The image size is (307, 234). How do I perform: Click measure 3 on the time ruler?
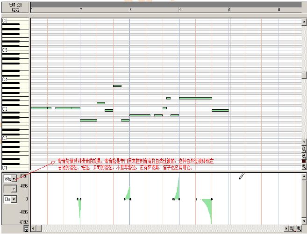tap(130, 10)
